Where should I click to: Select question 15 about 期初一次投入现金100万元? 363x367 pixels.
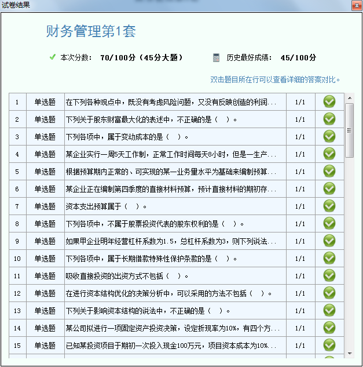coord(175,346)
